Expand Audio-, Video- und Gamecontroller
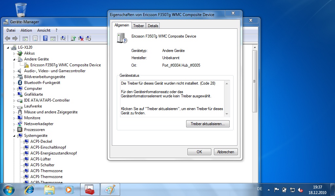The width and height of the screenshot is (335, 196). (x=14, y=71)
